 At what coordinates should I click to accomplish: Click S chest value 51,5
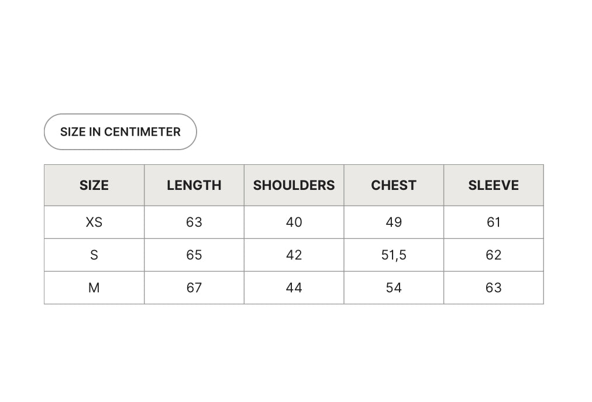(x=394, y=255)
